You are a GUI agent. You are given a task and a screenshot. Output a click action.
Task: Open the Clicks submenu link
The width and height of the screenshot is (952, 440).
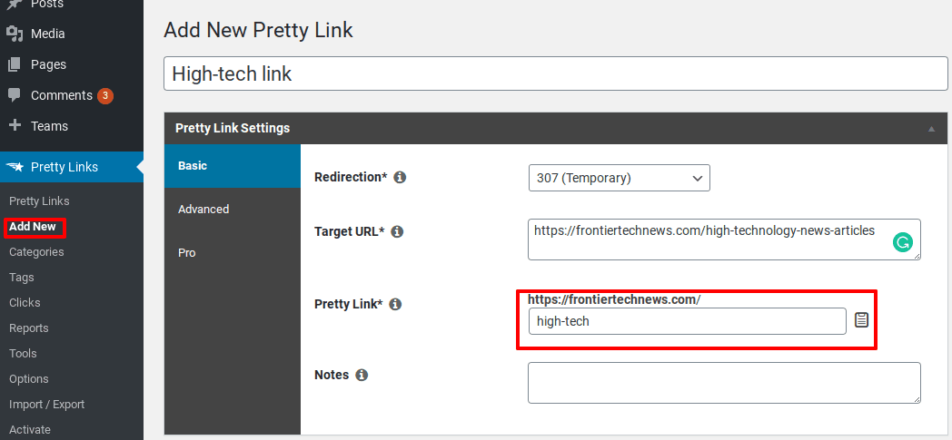point(25,302)
